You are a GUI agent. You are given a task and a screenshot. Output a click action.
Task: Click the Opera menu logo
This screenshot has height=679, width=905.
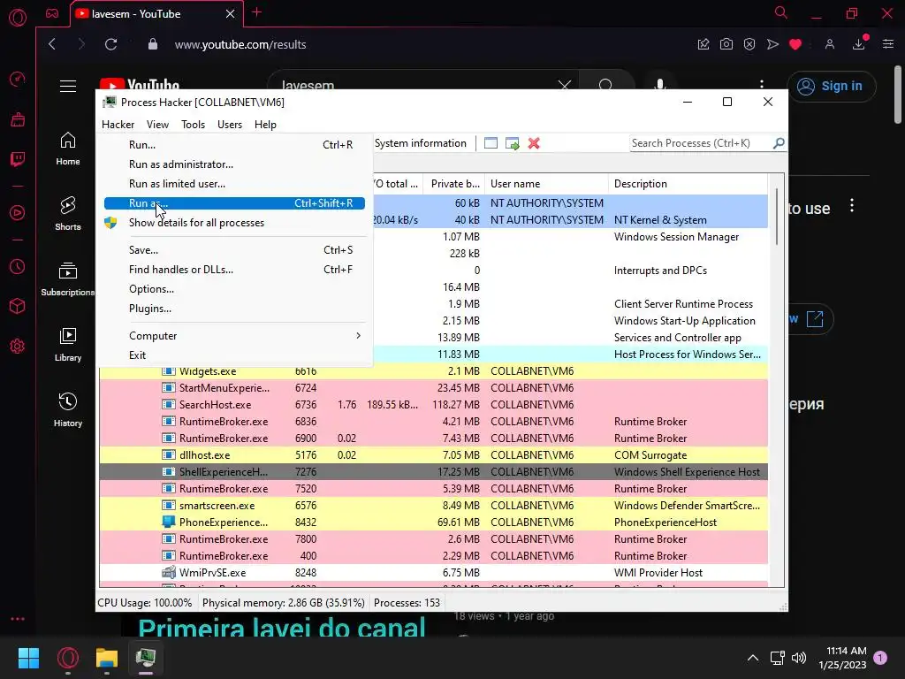coord(18,18)
